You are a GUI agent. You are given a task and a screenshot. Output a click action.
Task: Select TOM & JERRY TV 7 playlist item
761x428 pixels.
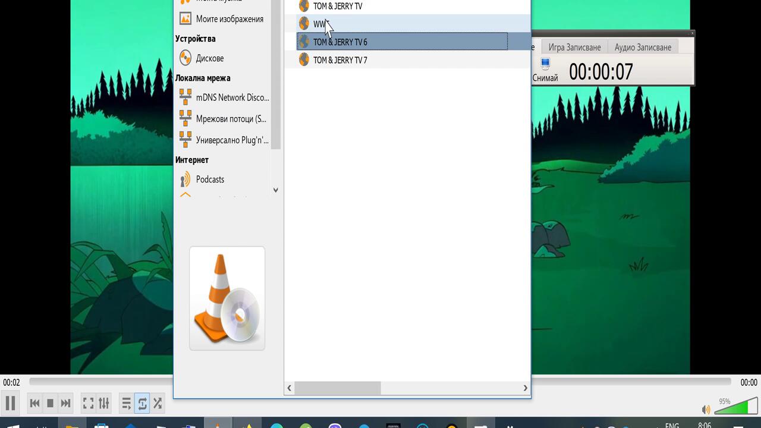coord(340,60)
